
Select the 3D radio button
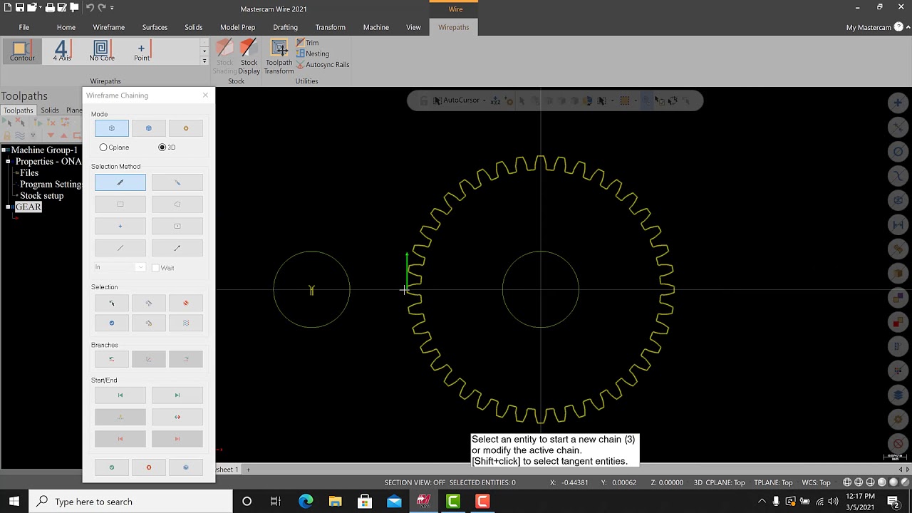click(162, 147)
